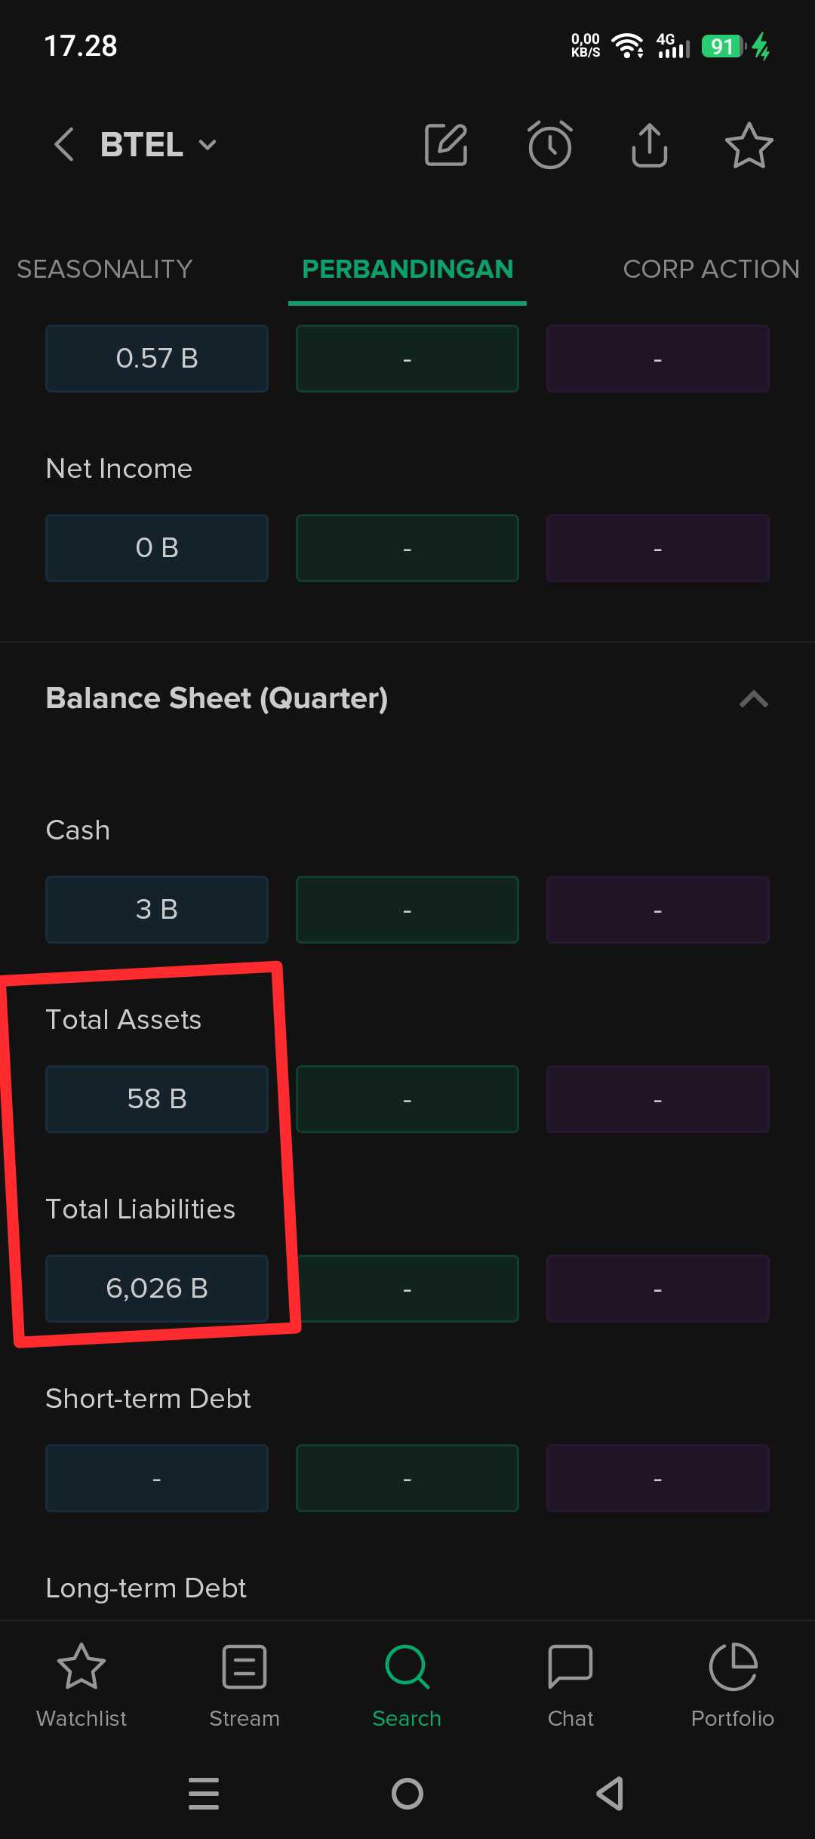Open Android recent apps menu button
815x1839 pixels.
[204, 1793]
